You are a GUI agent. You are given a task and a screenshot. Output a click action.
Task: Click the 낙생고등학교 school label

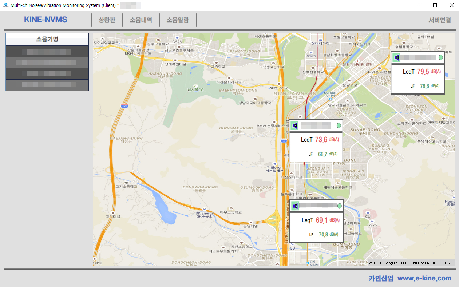click(274, 67)
